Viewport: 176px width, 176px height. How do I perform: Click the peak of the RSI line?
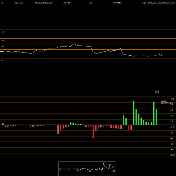tap(73, 44)
